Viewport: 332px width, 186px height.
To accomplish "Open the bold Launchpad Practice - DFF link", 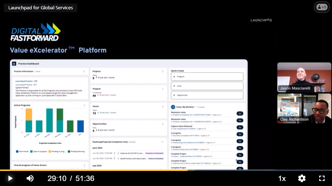I will click(26, 81).
